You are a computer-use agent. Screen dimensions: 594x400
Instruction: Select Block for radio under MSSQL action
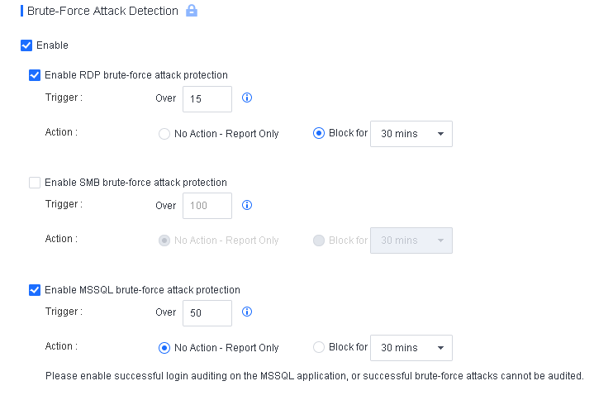[319, 347]
